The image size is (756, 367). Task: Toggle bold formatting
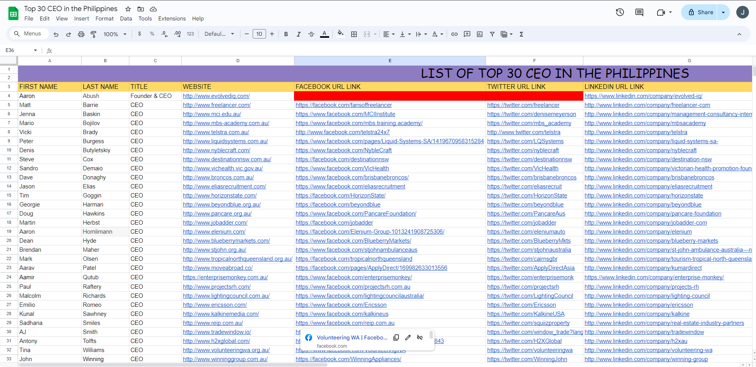[286, 34]
